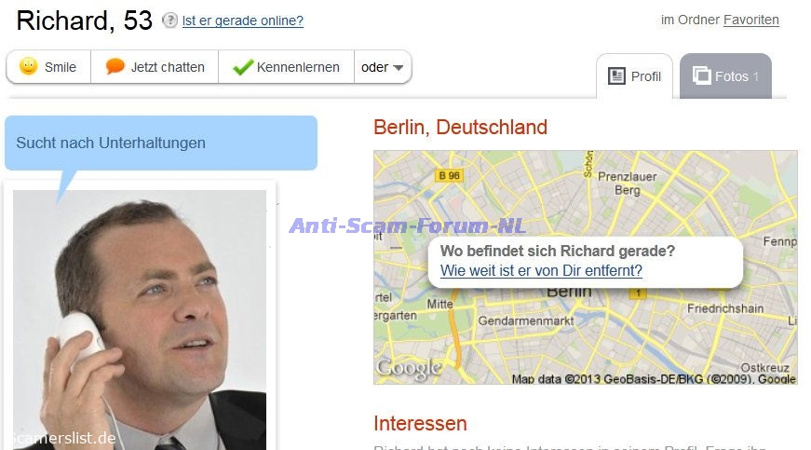
Task: Click Richard's profile photo
Action: tap(140, 320)
